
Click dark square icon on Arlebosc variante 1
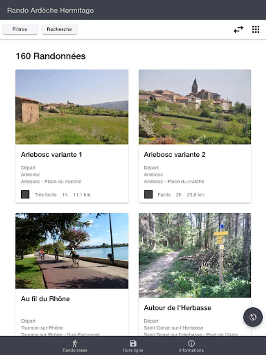[x=25, y=194]
